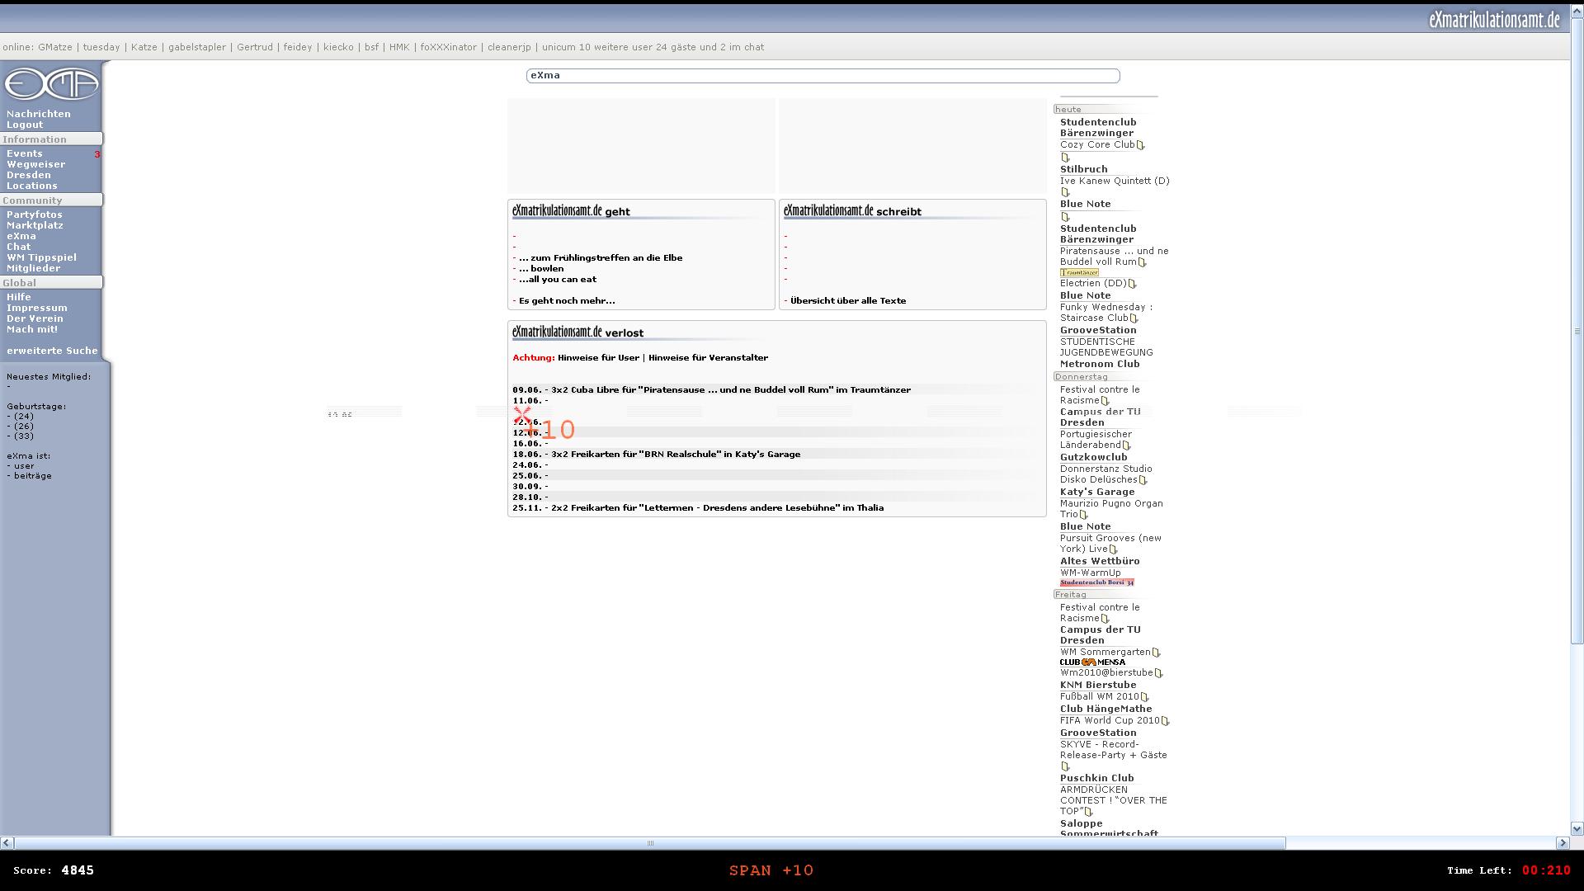Click the horizontal scrollbar right arrow

point(1563,843)
